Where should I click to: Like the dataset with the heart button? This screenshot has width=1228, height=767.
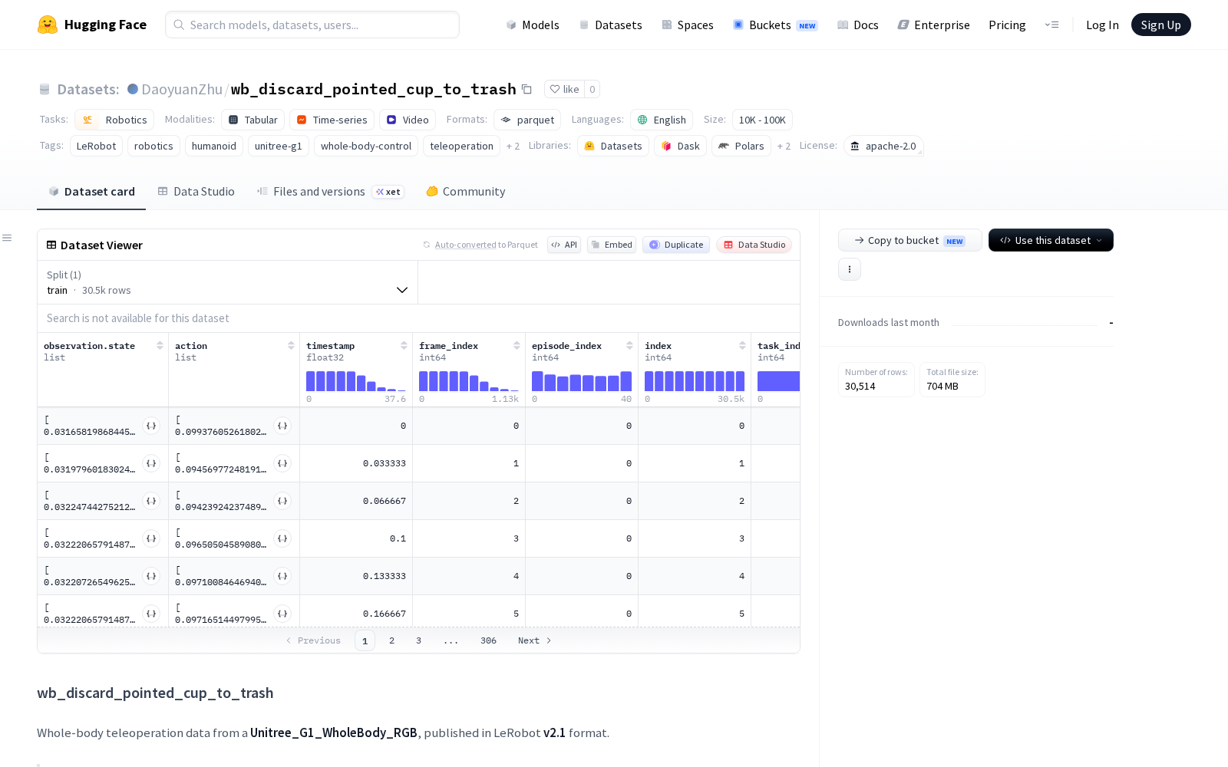564,89
